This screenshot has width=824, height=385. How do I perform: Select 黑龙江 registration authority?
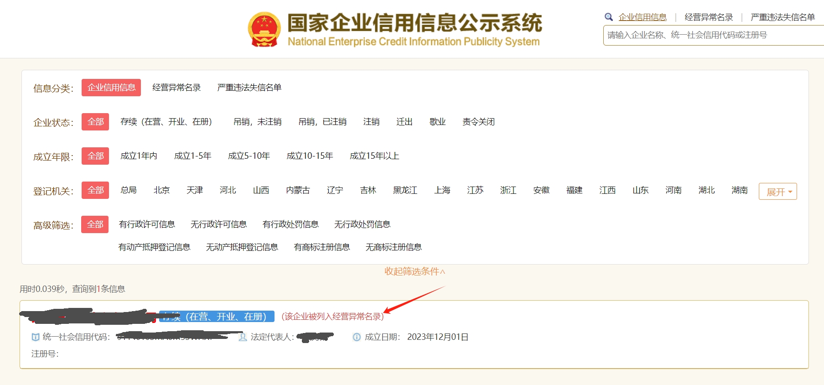405,190
